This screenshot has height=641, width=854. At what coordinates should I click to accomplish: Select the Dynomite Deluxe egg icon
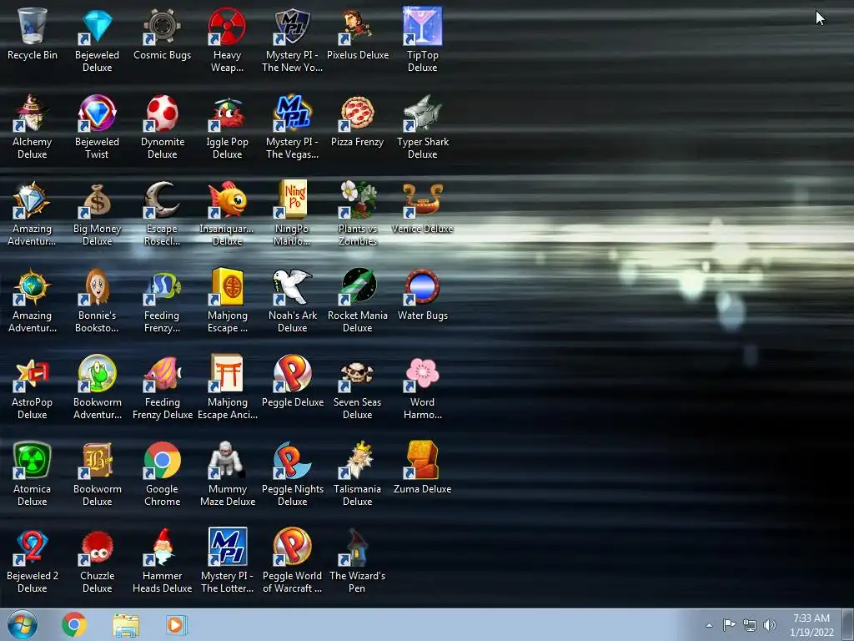(x=163, y=113)
